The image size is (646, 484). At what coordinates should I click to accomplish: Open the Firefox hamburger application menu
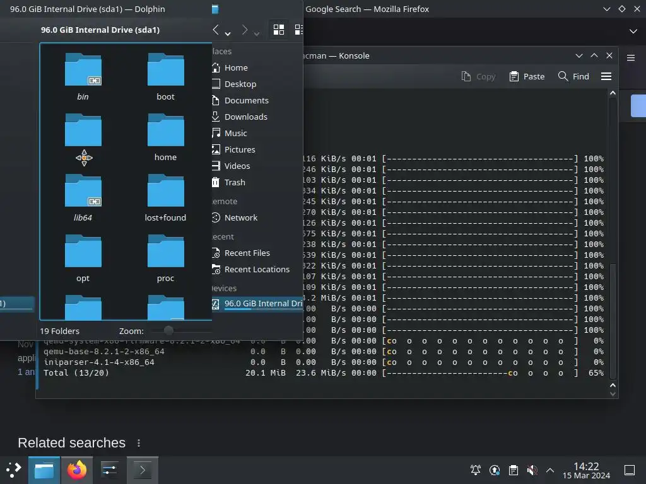(631, 57)
